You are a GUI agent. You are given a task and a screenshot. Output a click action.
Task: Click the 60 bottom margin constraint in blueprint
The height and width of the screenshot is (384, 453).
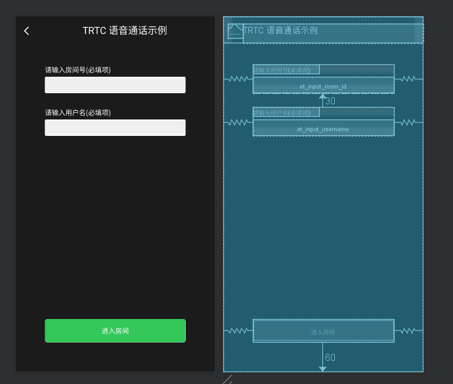pos(330,358)
